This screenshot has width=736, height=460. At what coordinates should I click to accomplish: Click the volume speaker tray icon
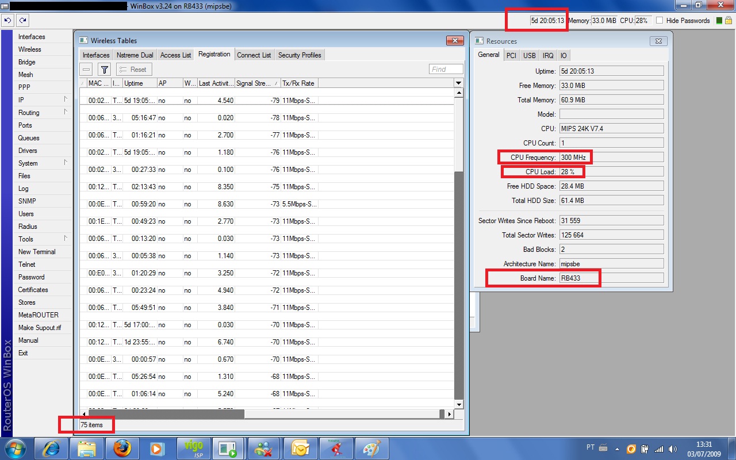click(x=673, y=448)
